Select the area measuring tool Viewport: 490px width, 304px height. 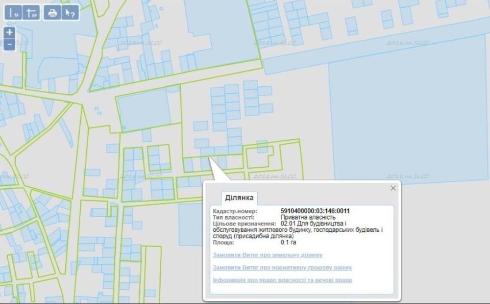31,13
